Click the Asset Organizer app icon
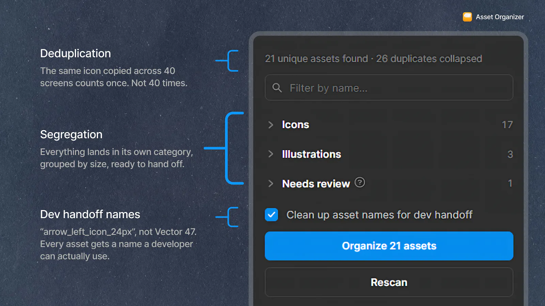Image resolution: width=545 pixels, height=306 pixels. pyautogui.click(x=467, y=17)
